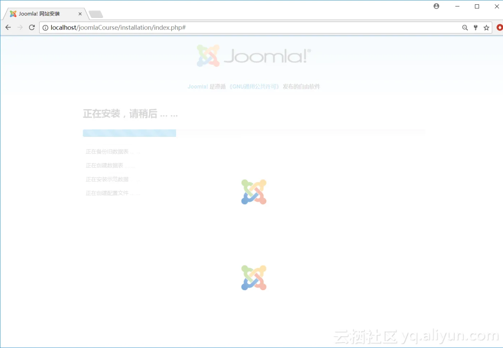Reload the Joomla installation page
This screenshot has height=348, width=503.
pos(32,27)
